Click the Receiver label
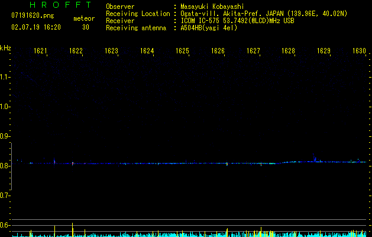 [x=120, y=21]
